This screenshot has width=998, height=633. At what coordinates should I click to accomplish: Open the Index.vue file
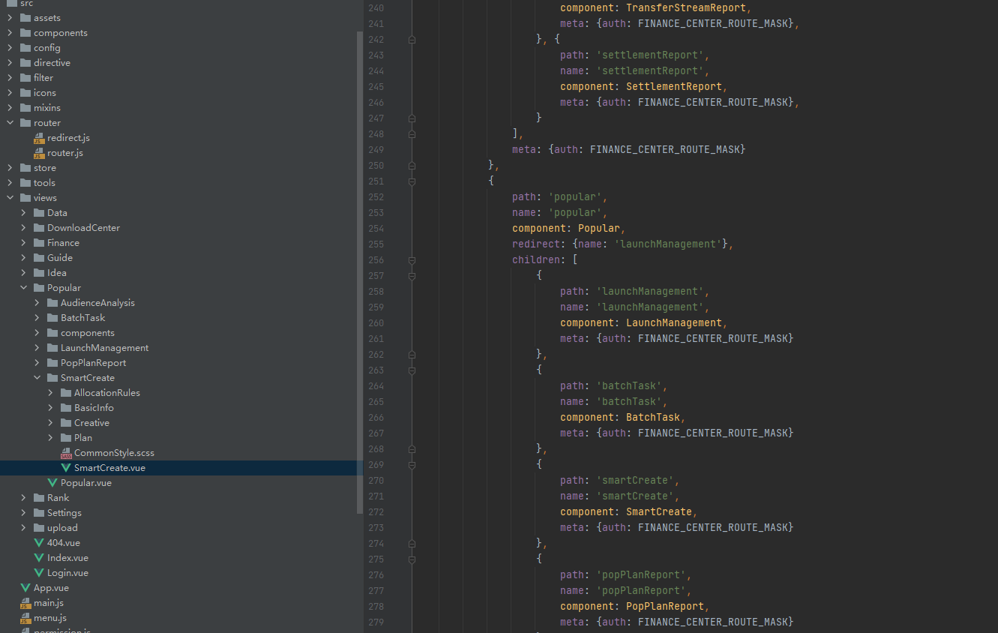[x=67, y=558]
